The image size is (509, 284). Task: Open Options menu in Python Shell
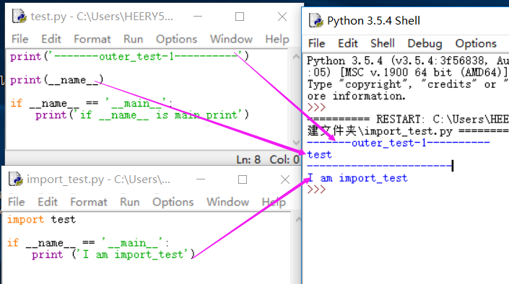click(476, 43)
